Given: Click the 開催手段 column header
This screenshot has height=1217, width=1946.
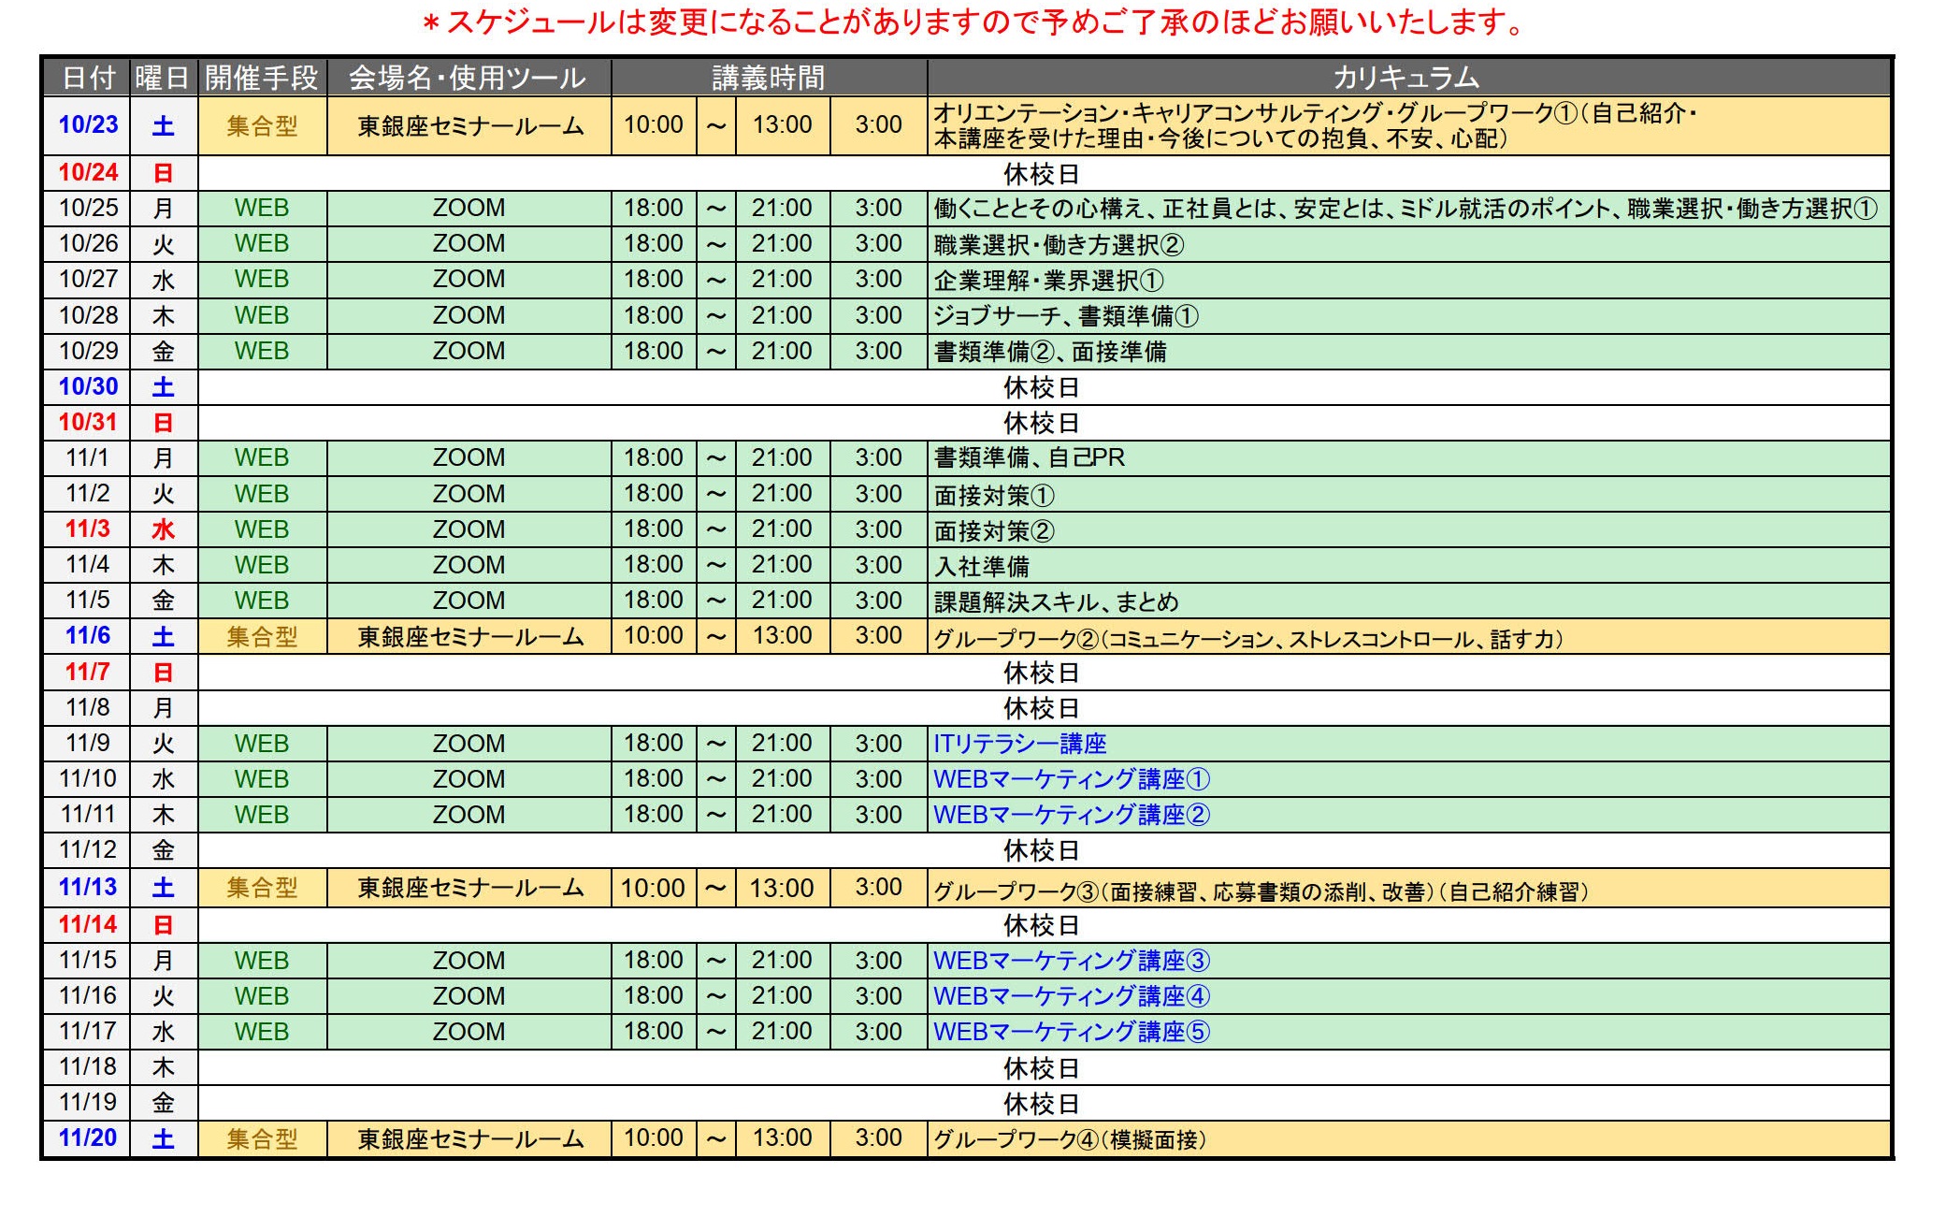Looking at the screenshot, I should 263,78.
